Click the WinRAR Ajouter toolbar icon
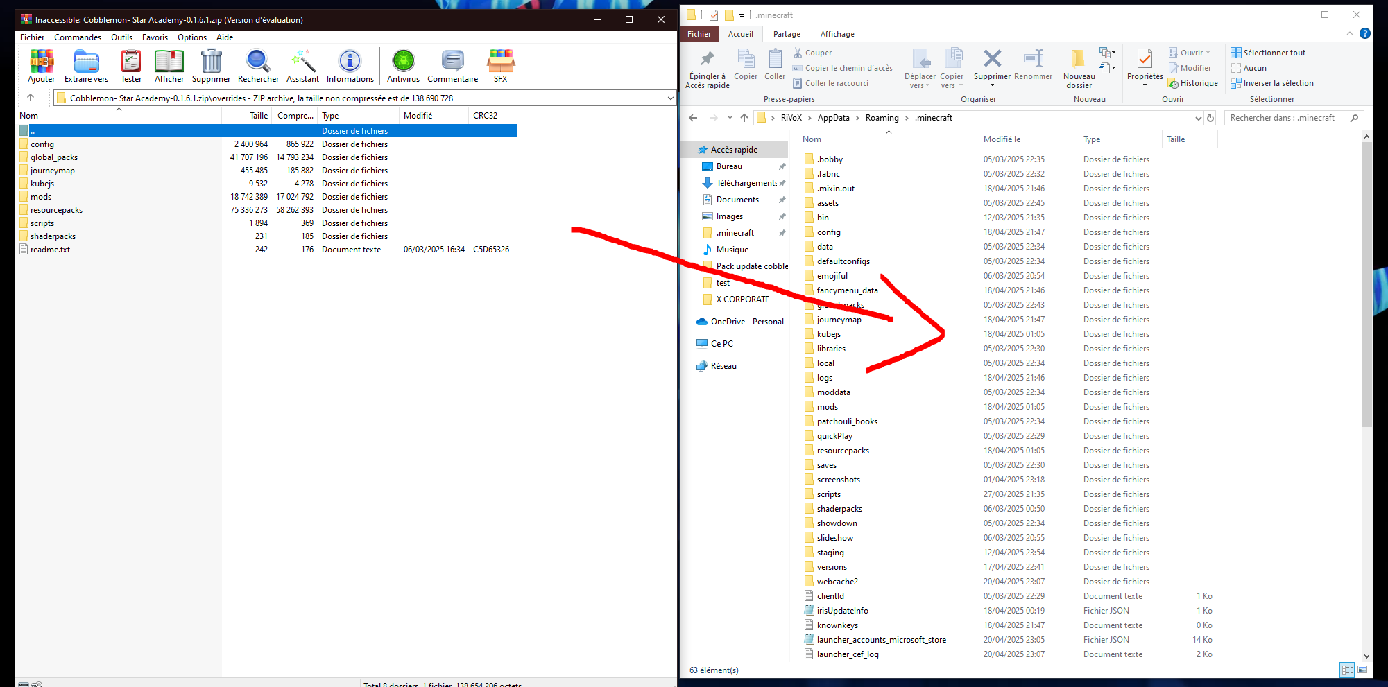Screen dimensions: 1388x687 tap(42, 67)
